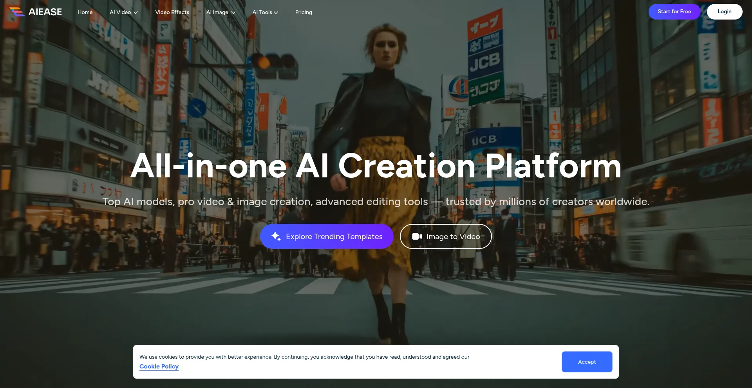This screenshot has width=752, height=388.
Task: Open the AI Image menu label
Action: pyautogui.click(x=217, y=12)
